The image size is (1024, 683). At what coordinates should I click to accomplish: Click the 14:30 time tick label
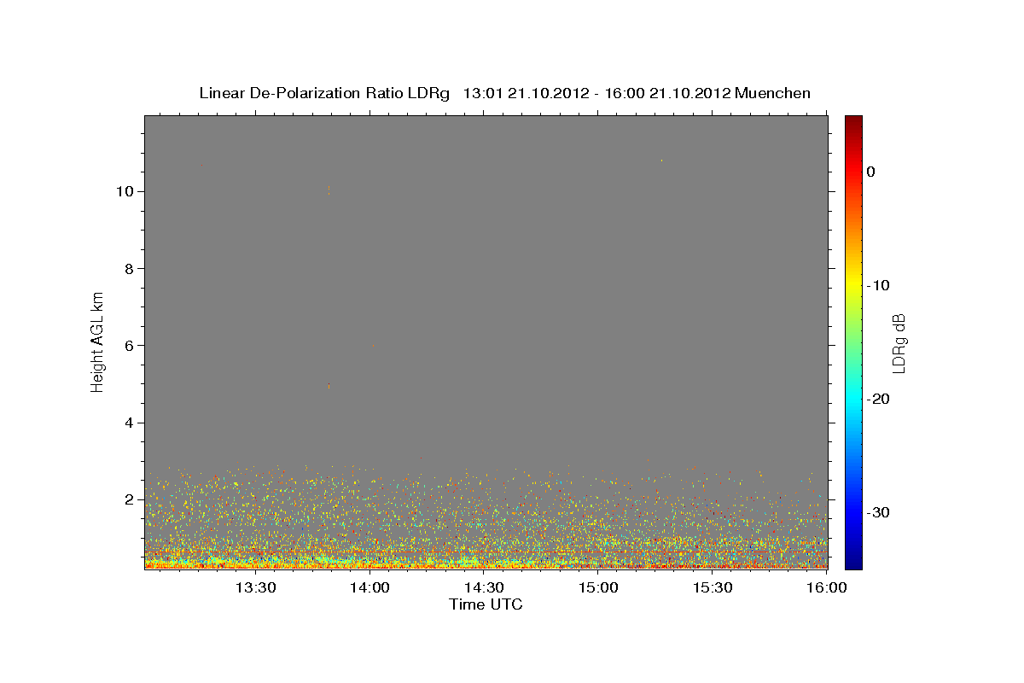click(x=485, y=587)
